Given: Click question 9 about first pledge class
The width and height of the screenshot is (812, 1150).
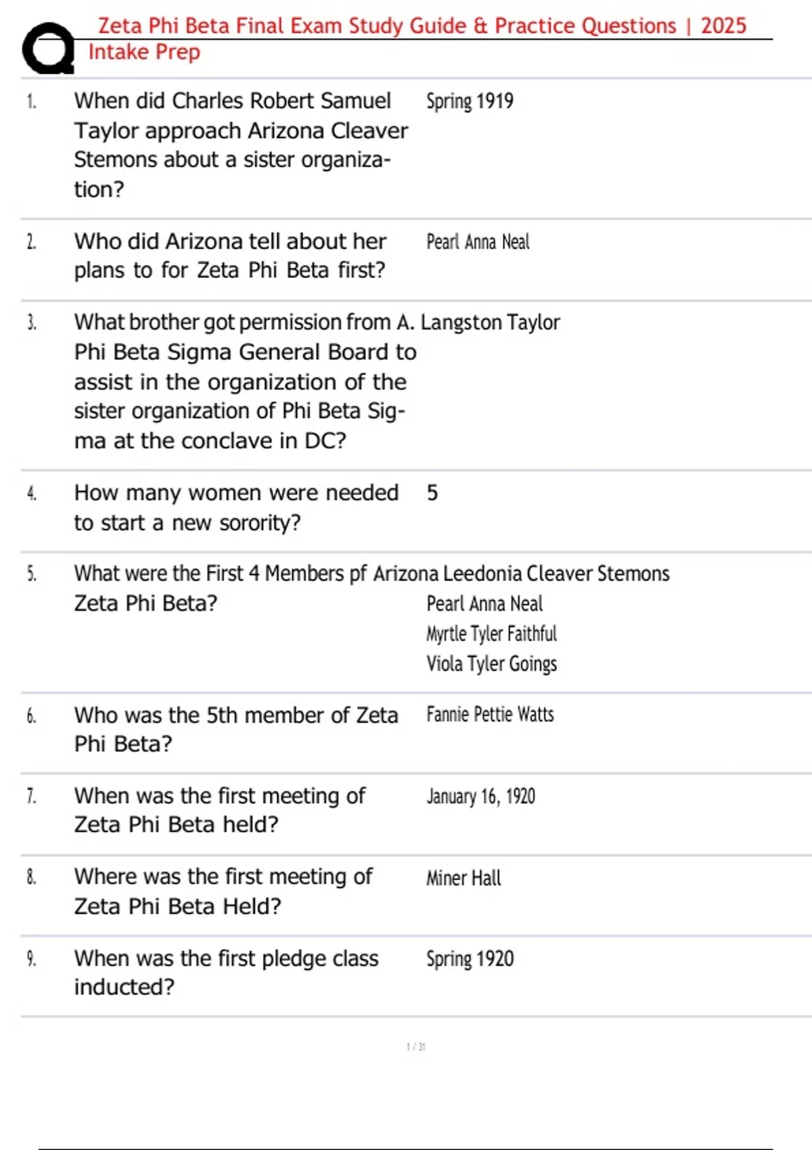Looking at the screenshot, I should [x=225, y=973].
